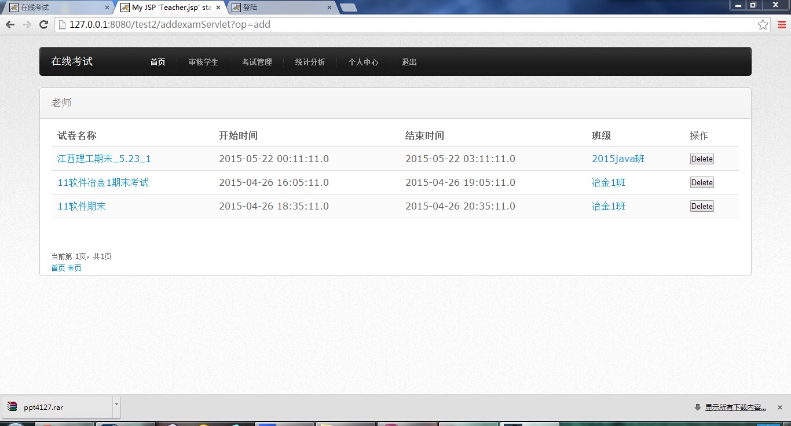The width and height of the screenshot is (791, 426).
Task: Delete the 11软件期末 exam
Action: 702,207
